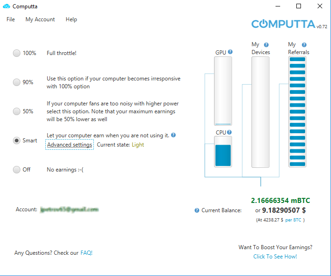The image size is (331, 276).
Task: Click the v0.72 version label
Action: coord(322,27)
